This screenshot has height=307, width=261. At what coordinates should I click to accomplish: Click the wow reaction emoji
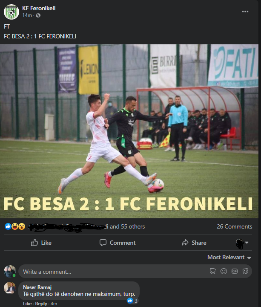22,226
